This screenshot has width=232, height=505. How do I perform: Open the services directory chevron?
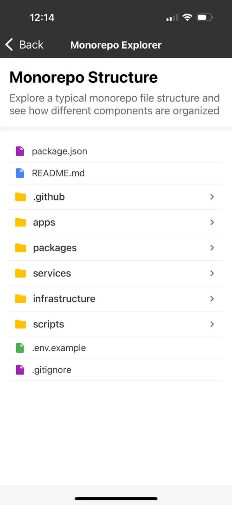(212, 273)
